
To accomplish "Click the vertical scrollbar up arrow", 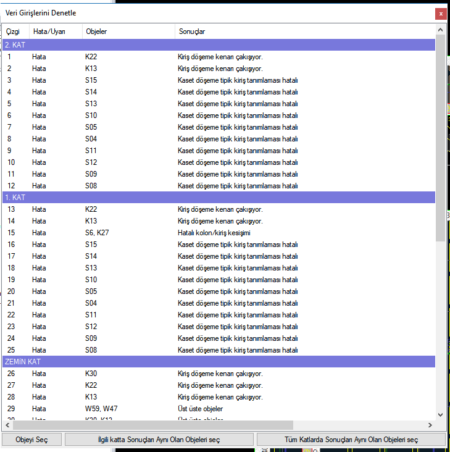I will [x=440, y=30].
